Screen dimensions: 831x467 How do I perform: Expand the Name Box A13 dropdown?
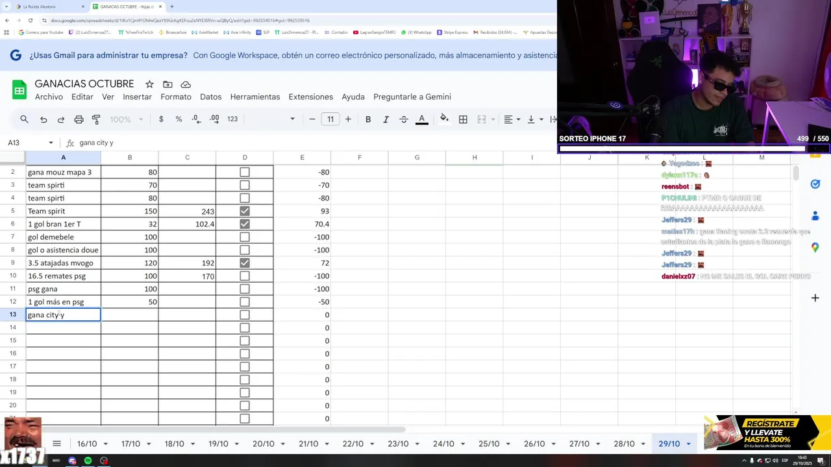click(x=51, y=143)
